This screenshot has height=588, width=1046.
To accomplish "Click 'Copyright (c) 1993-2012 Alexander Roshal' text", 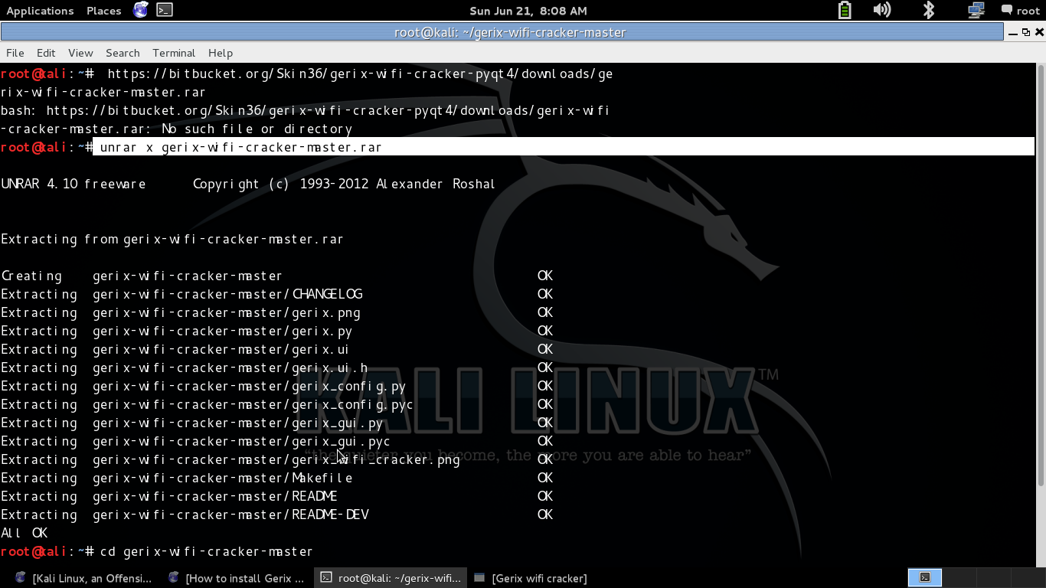I will 345,184.
